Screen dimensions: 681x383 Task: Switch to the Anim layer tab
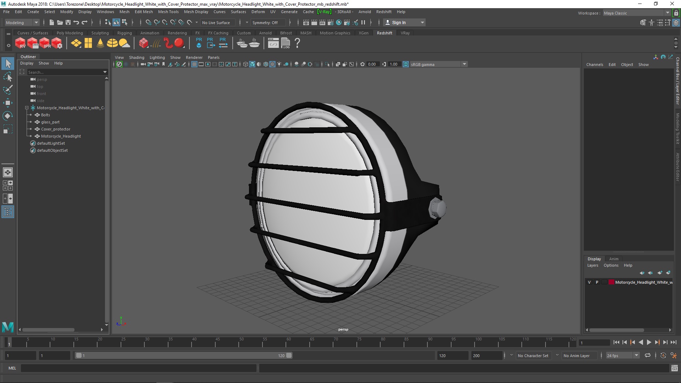coord(614,259)
